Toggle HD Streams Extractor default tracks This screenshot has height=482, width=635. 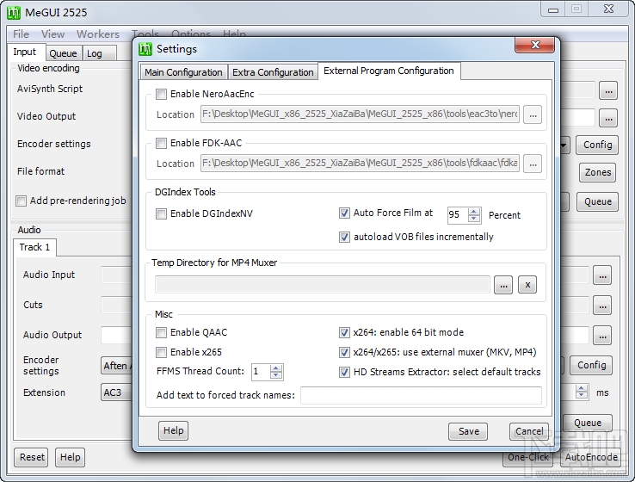344,372
